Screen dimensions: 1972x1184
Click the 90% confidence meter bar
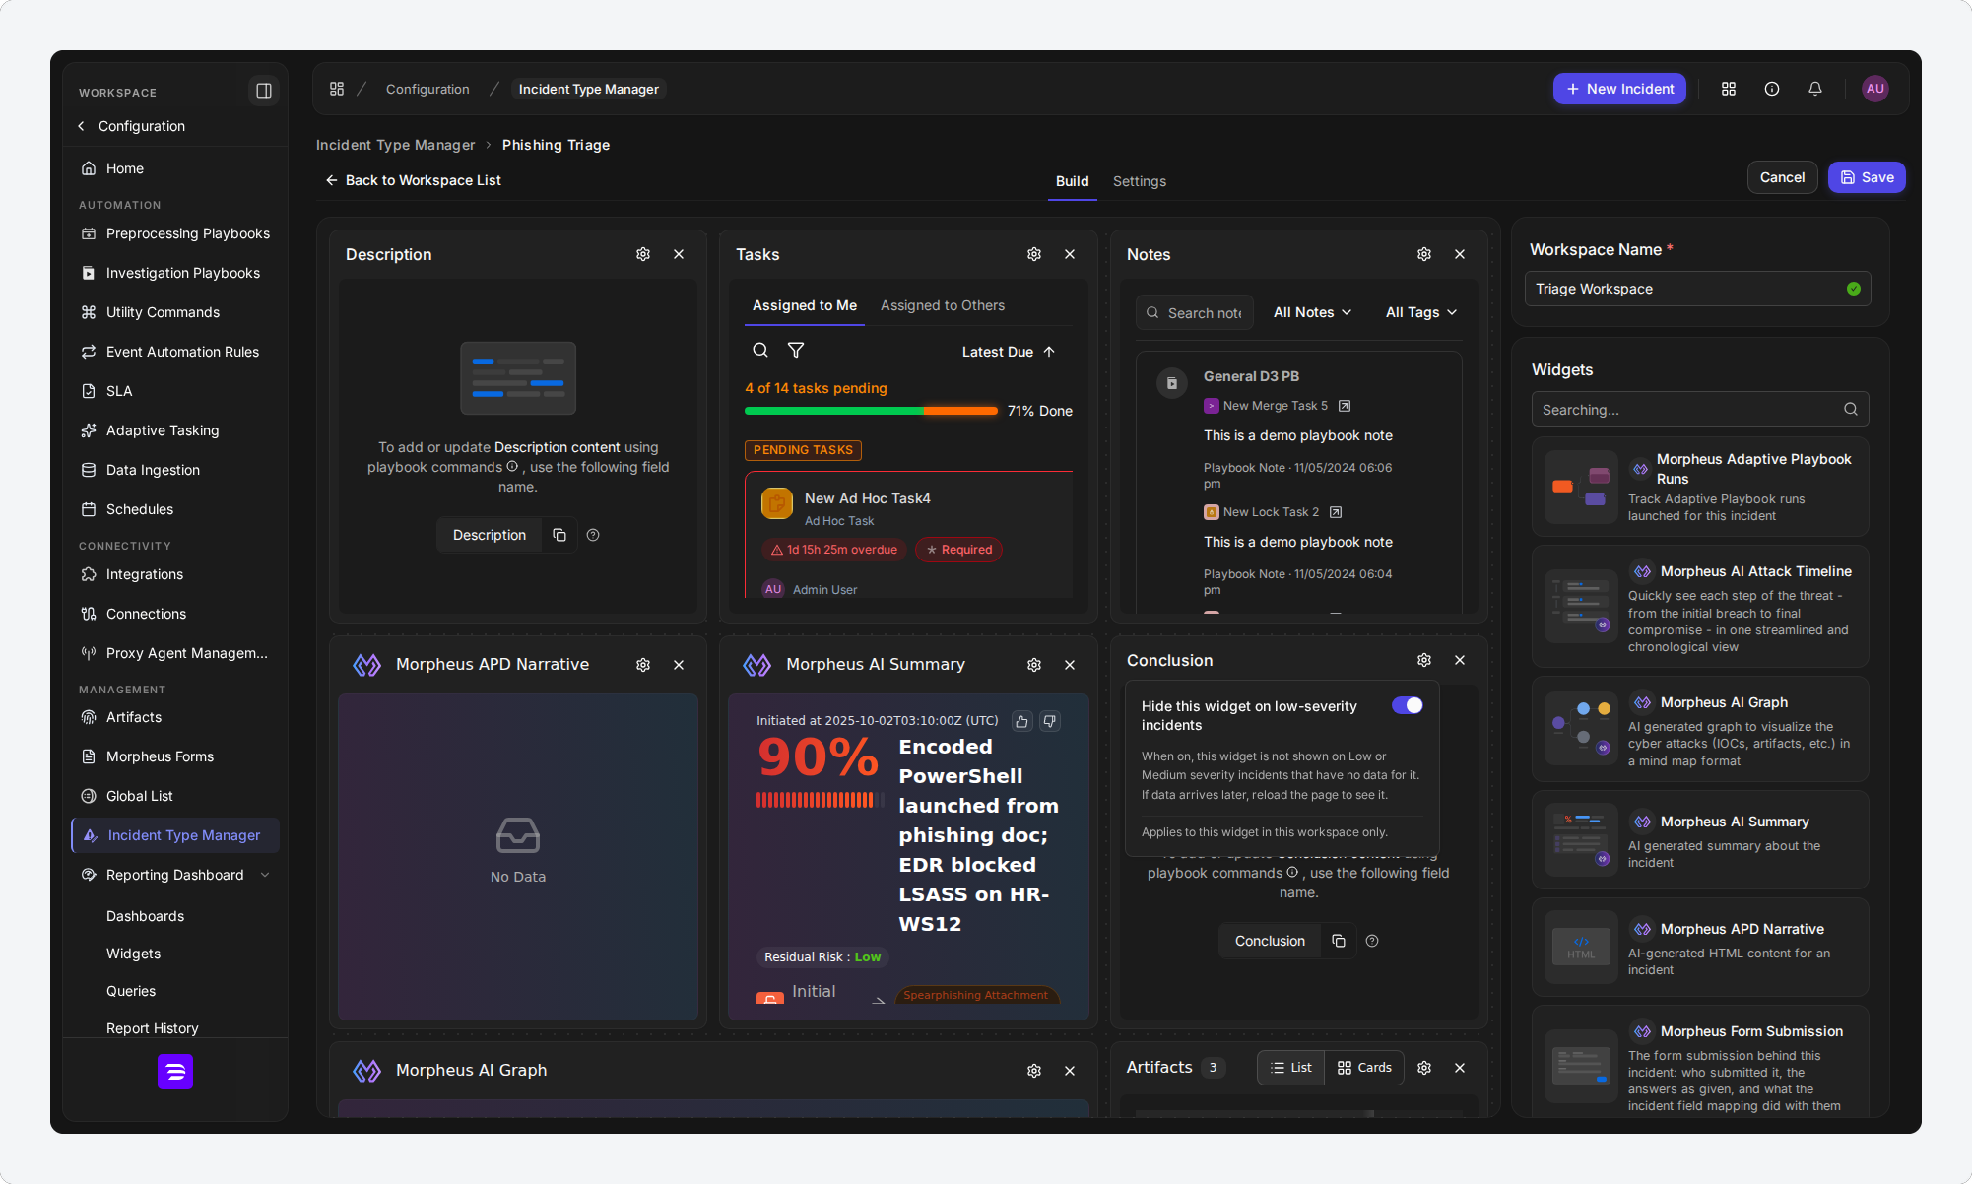820,800
